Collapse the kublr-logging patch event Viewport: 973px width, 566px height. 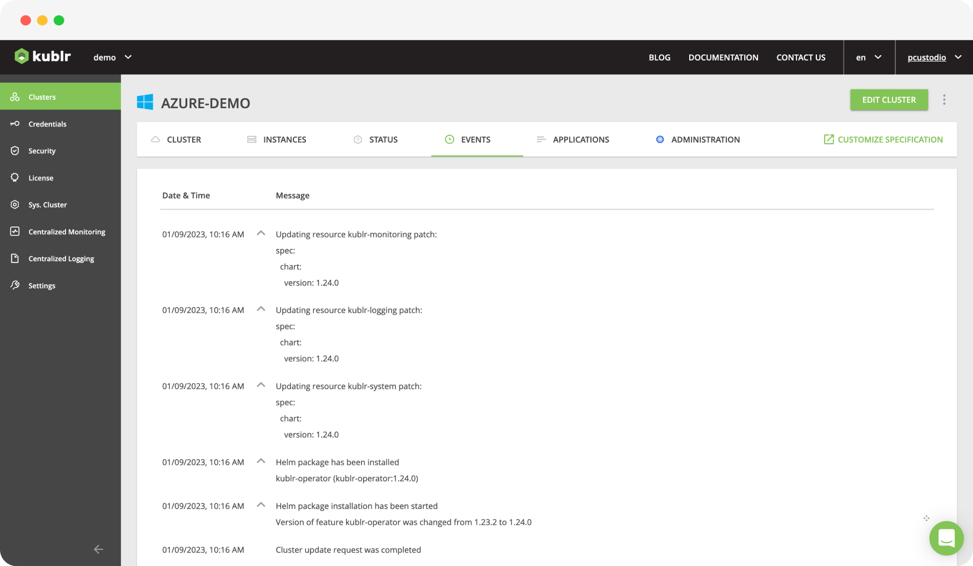(x=260, y=309)
